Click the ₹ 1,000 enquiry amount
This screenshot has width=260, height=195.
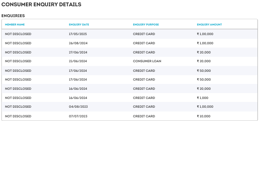click(x=202, y=98)
